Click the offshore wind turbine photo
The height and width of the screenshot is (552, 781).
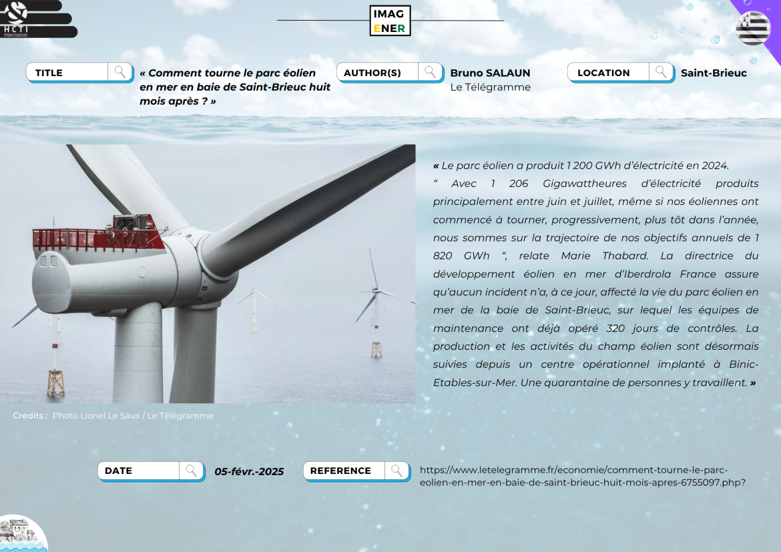click(x=208, y=274)
